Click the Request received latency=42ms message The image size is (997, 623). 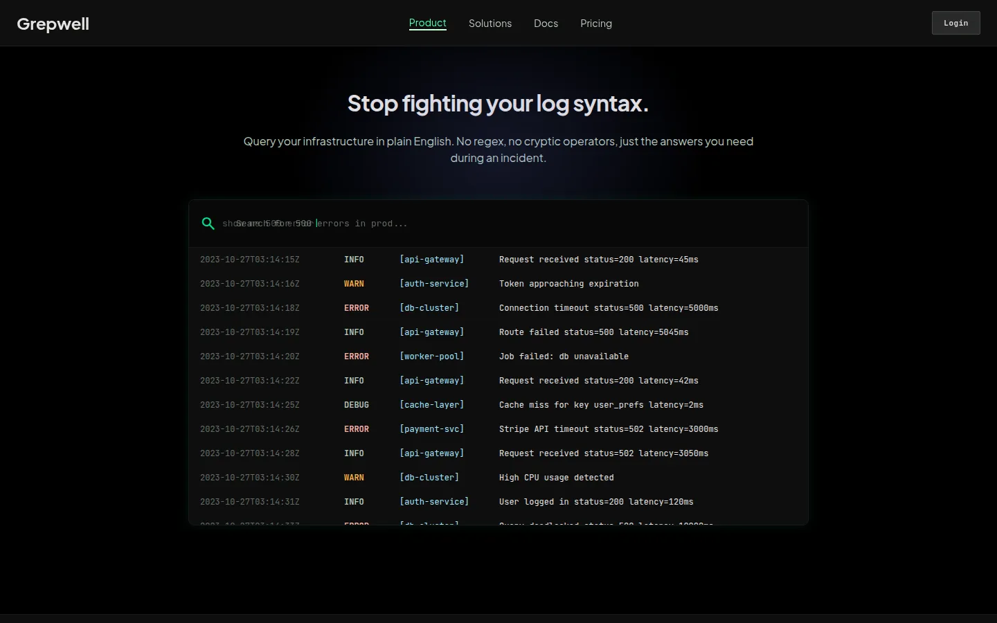pos(598,381)
